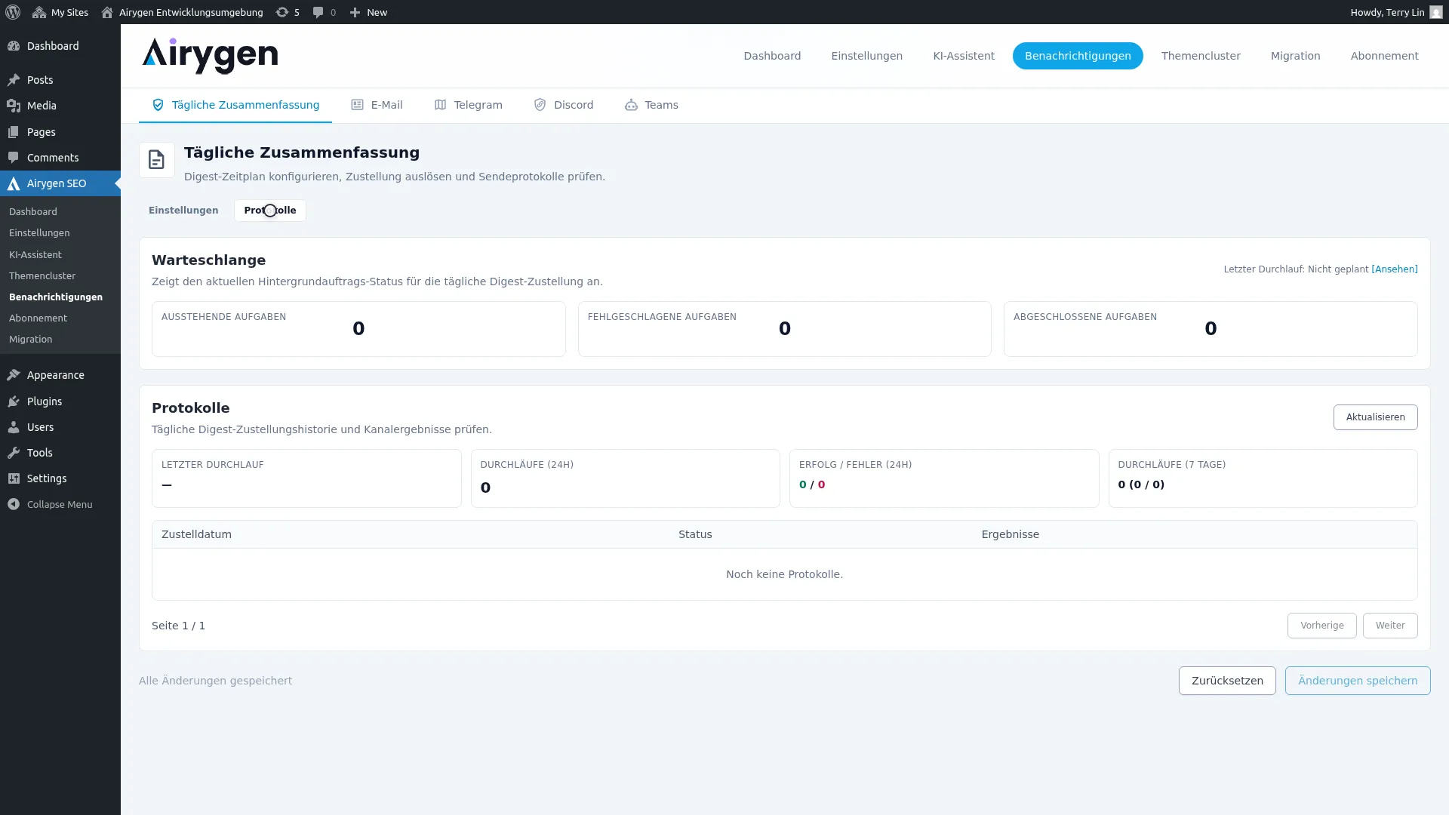Open the [Ansehen] link next to Letzter Durchlauf
The height and width of the screenshot is (815, 1449).
click(1395, 269)
